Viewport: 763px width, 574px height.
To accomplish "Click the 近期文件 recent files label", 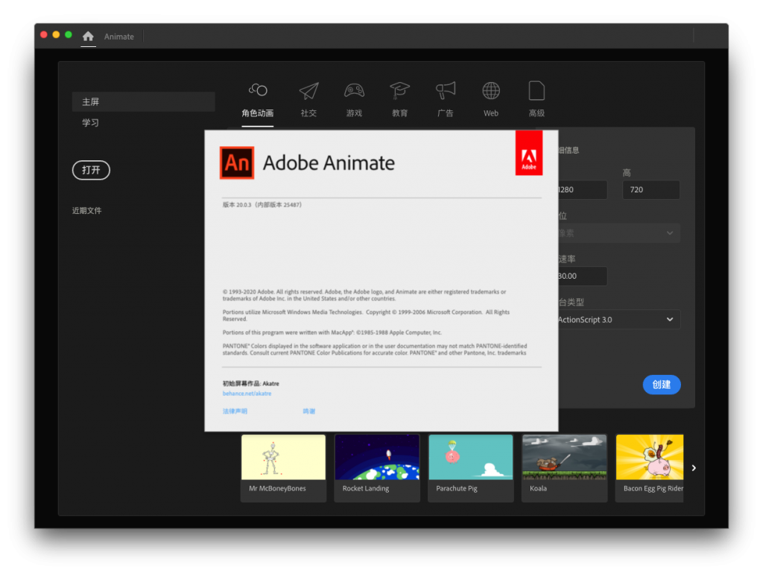I will click(x=86, y=210).
